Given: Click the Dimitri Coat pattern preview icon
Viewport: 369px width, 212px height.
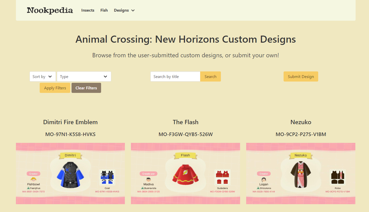Looking at the screenshot, I should pos(107,177).
